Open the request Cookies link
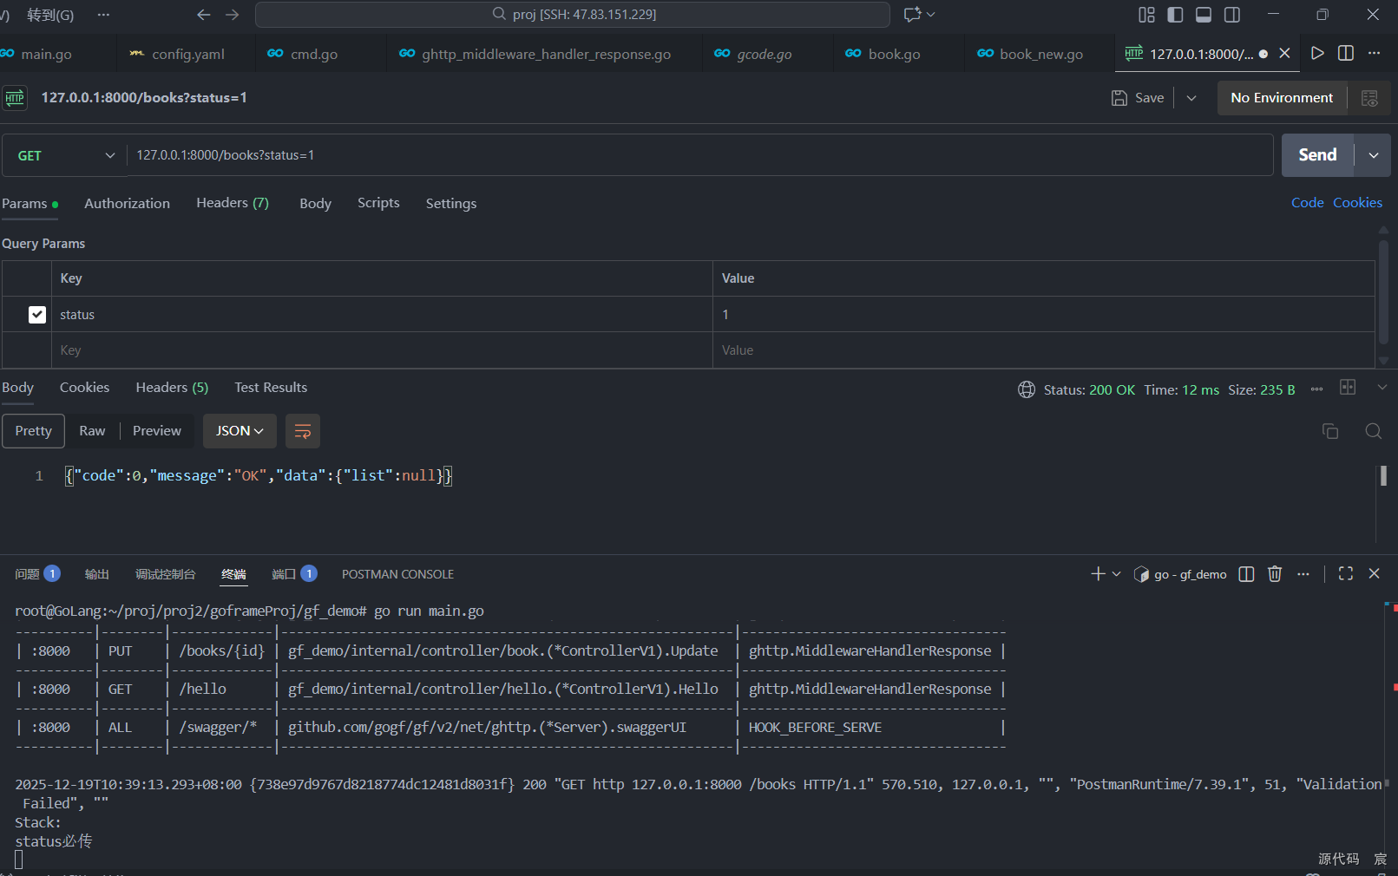This screenshot has height=876, width=1398. 1357,203
